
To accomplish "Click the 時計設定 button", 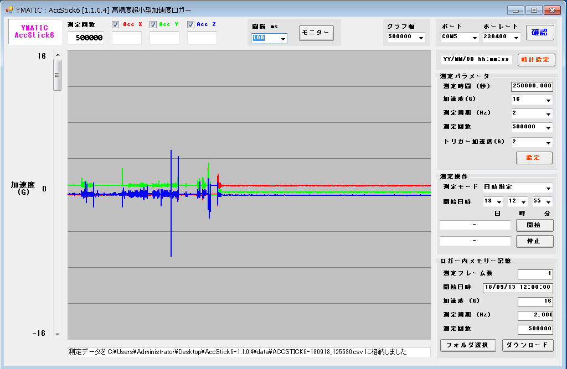I will (x=535, y=60).
